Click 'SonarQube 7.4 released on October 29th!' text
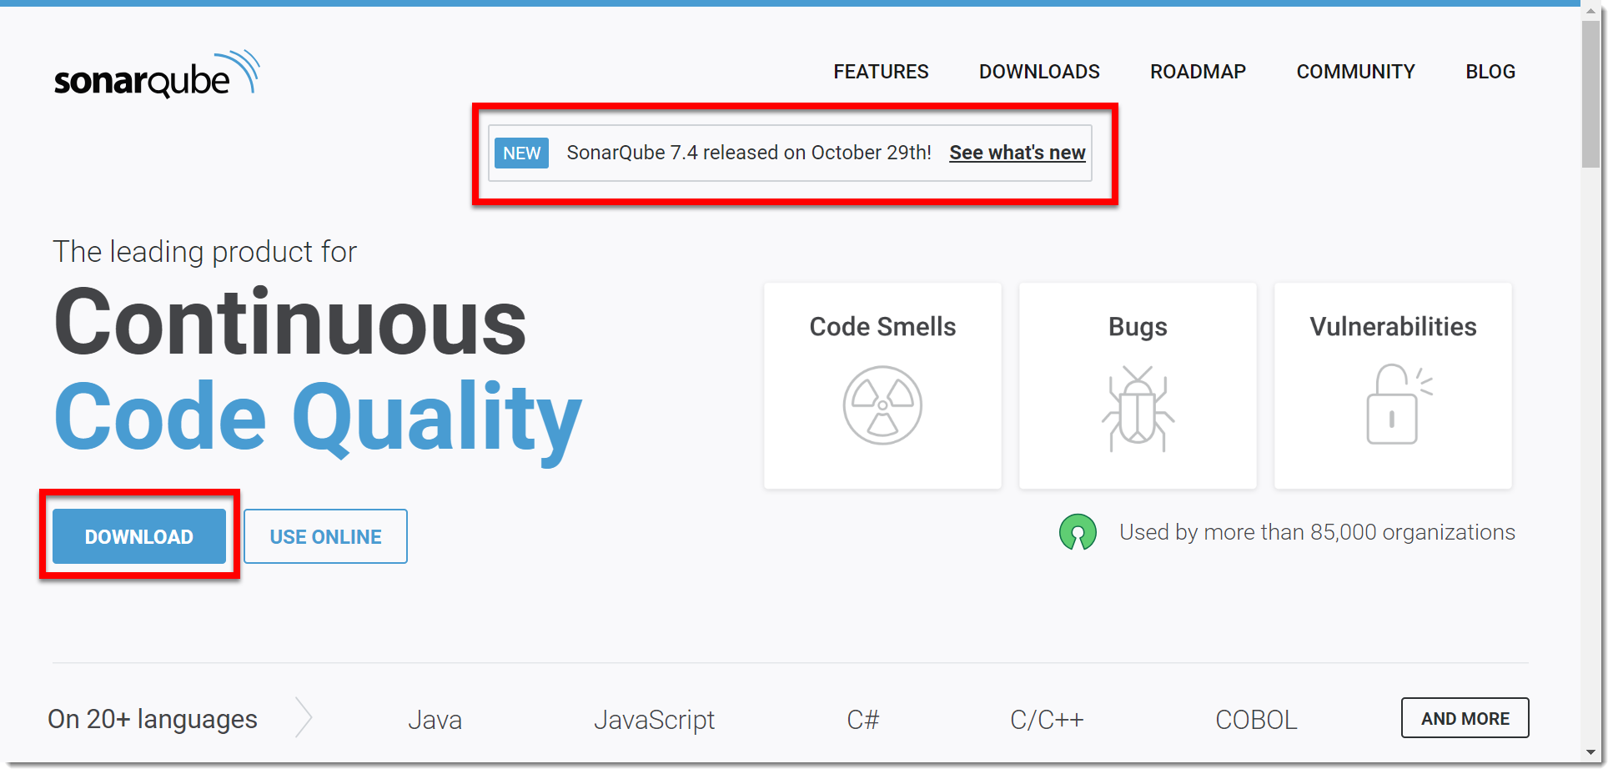The width and height of the screenshot is (1613, 774). coord(749,153)
